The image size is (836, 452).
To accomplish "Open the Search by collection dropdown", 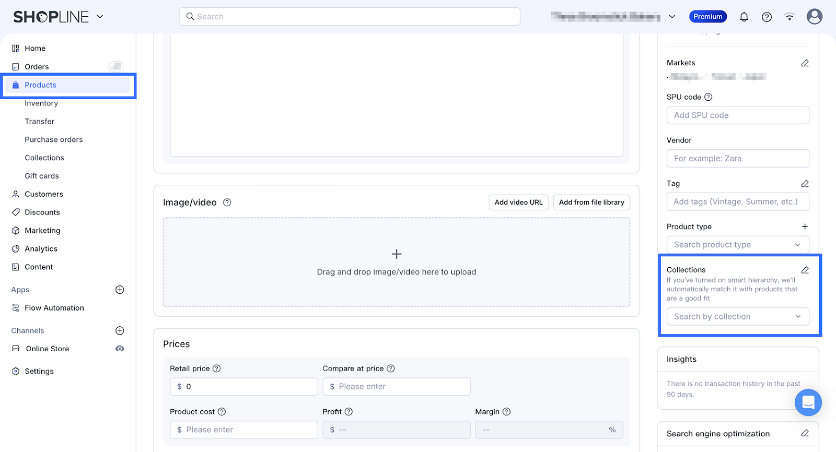I will pyautogui.click(x=738, y=317).
